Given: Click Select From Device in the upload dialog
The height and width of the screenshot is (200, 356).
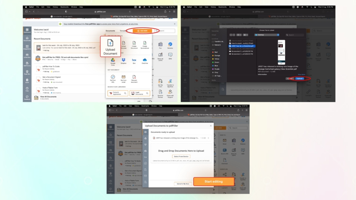Looking at the screenshot, I should point(181,157).
